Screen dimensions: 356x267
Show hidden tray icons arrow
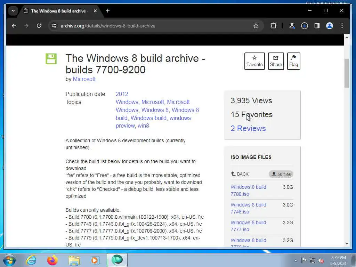click(x=296, y=260)
